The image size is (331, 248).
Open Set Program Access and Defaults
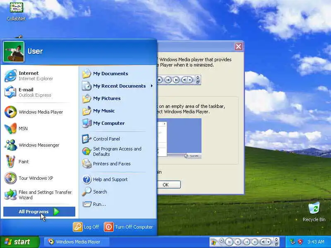[x=118, y=151]
